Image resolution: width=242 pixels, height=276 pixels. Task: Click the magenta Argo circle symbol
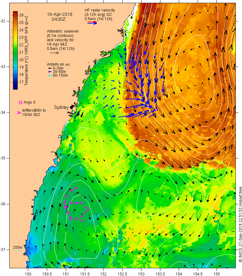coord(20,102)
